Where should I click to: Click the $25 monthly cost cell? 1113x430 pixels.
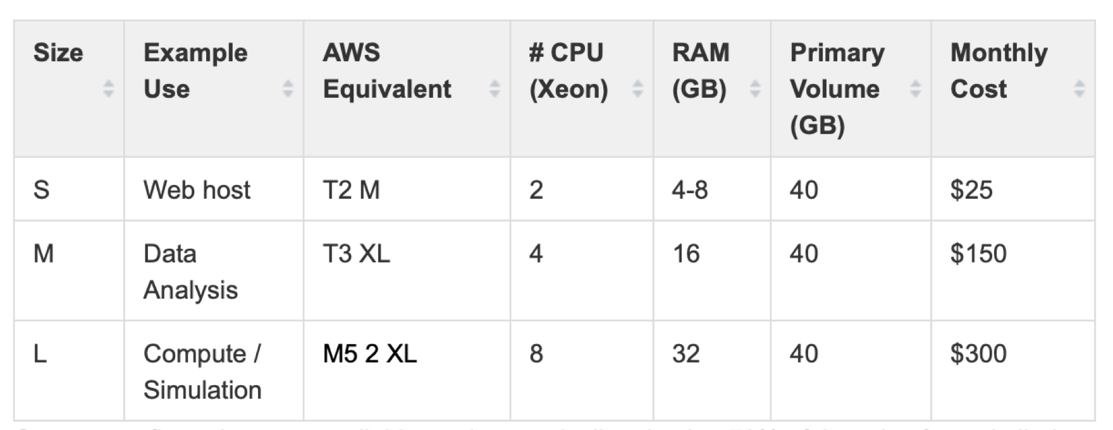click(971, 190)
